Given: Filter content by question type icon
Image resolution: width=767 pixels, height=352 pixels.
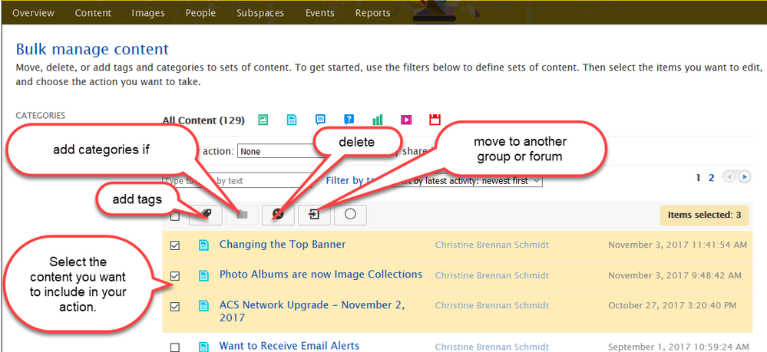Looking at the screenshot, I should [349, 120].
